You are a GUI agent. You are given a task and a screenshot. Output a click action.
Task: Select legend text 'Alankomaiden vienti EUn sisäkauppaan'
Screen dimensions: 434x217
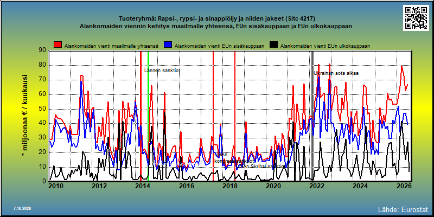point(220,46)
